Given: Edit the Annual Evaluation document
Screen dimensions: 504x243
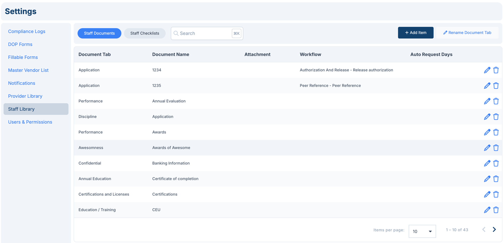Looking at the screenshot, I should (x=487, y=101).
